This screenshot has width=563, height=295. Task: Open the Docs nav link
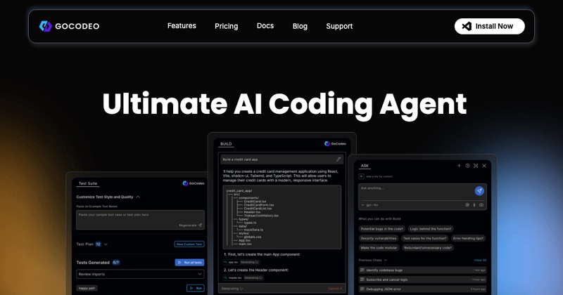tap(265, 26)
